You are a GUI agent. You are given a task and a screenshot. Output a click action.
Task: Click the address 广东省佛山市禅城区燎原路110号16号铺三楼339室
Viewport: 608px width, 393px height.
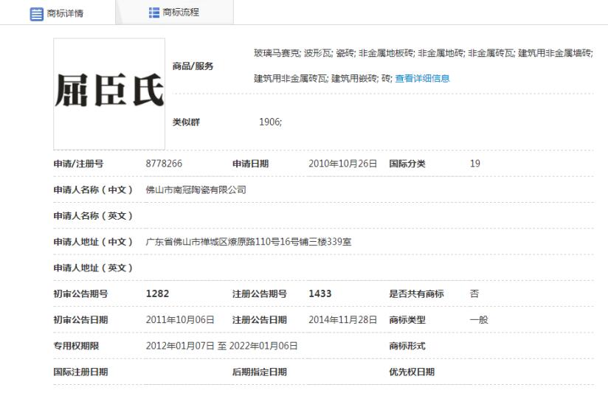249,242
